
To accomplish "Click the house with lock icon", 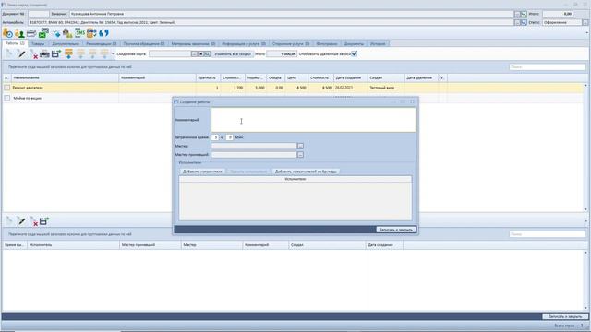I will (x=67, y=33).
